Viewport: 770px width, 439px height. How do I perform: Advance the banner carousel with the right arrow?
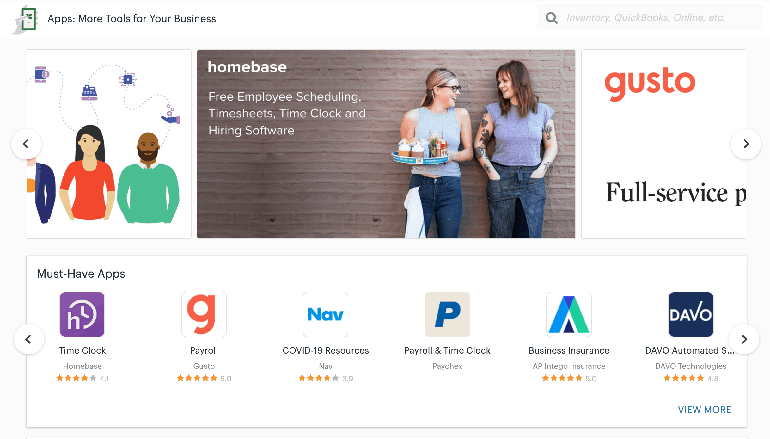pyautogui.click(x=746, y=144)
